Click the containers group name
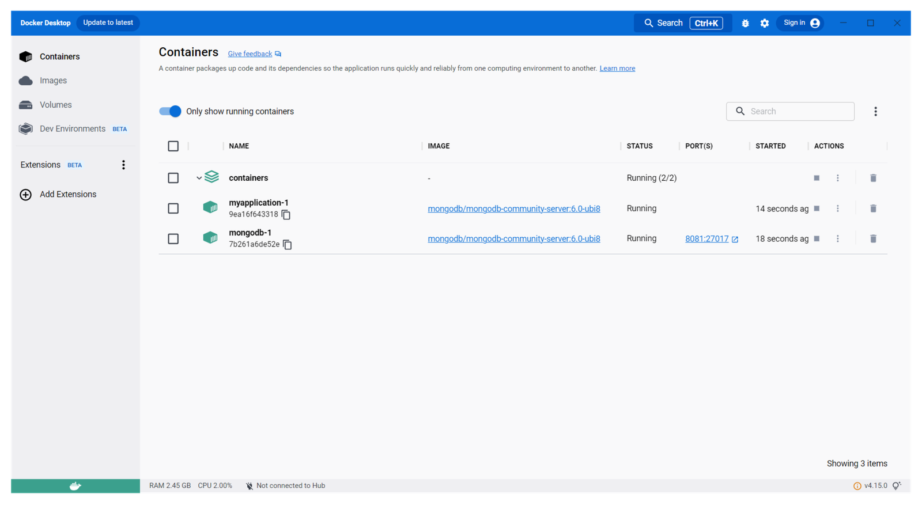The width and height of the screenshot is (922, 505). pos(248,178)
